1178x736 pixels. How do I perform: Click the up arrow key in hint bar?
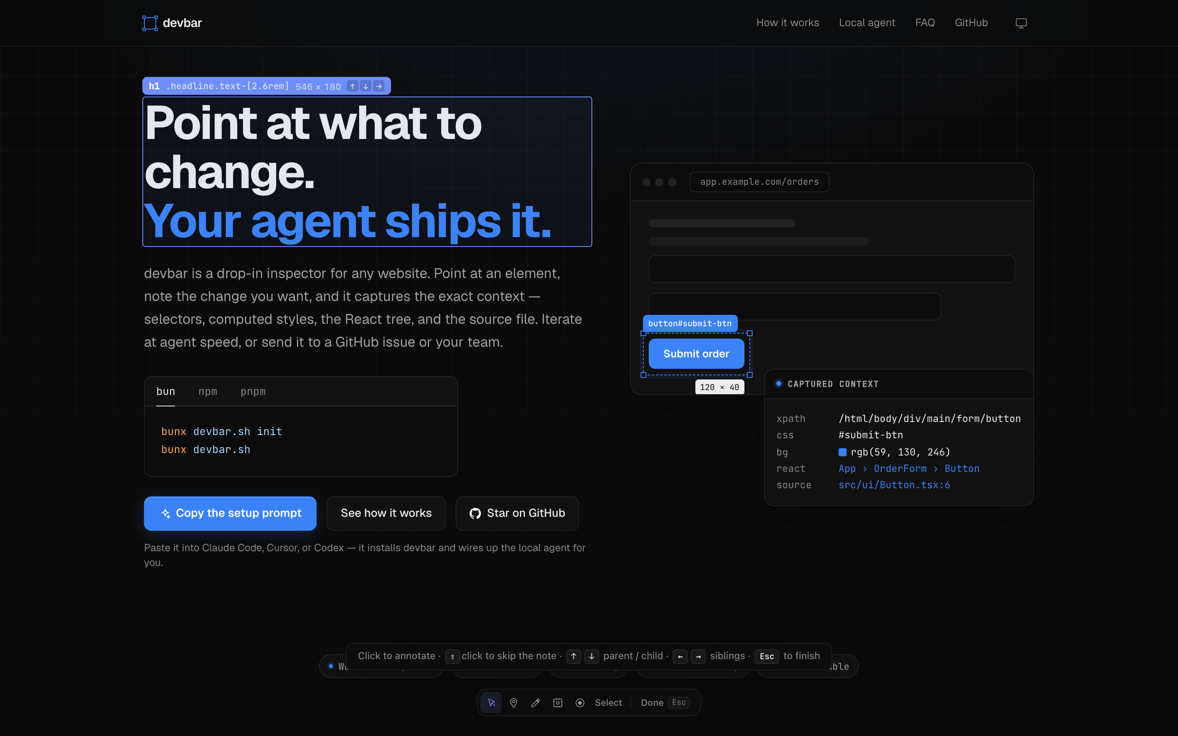coord(573,656)
